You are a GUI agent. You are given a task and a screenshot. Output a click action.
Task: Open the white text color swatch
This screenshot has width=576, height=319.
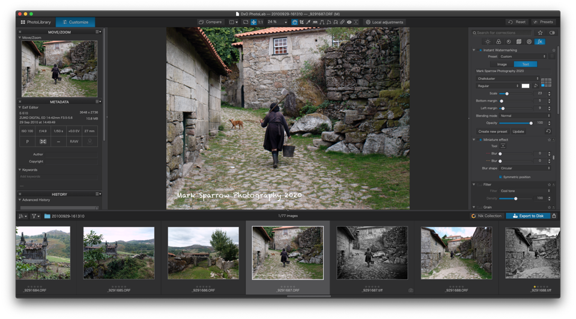pyautogui.click(x=526, y=86)
